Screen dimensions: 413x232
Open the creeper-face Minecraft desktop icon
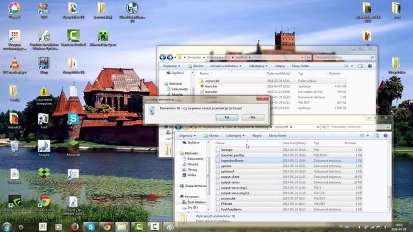(x=103, y=38)
